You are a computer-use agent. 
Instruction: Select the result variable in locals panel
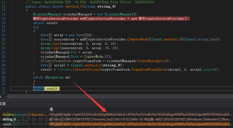tap(7, 124)
